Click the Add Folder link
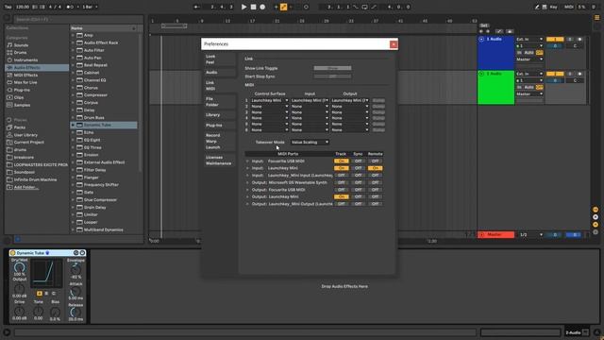 point(25,187)
